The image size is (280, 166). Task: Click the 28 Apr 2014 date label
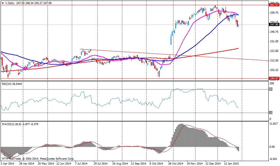tap(26, 163)
